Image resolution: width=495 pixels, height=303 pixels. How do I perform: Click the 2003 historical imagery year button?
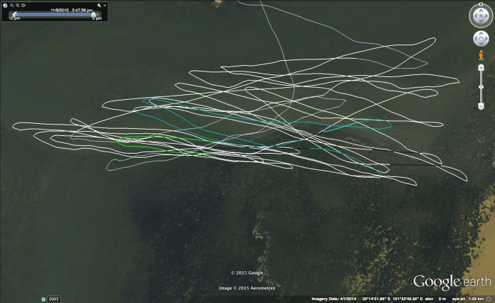pos(54,299)
